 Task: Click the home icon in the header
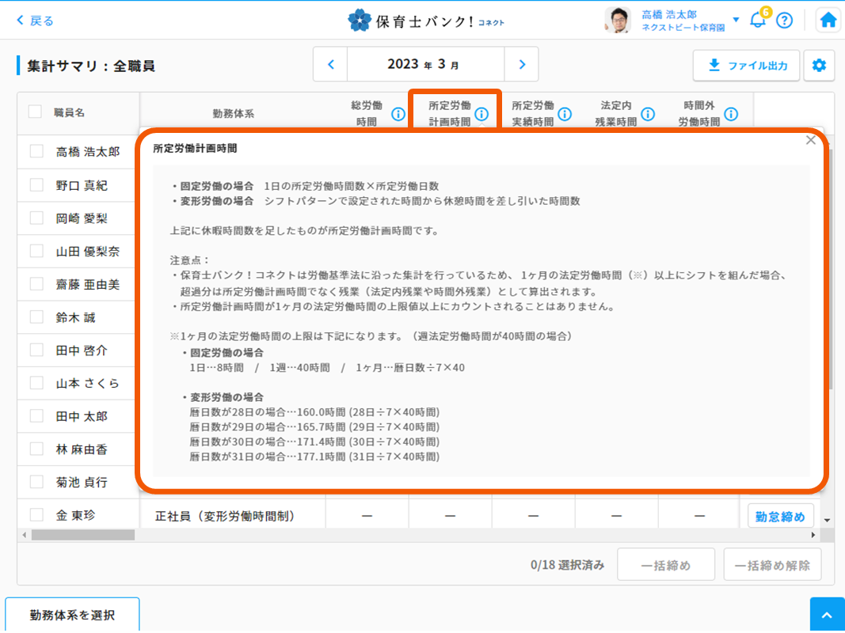coord(828,21)
